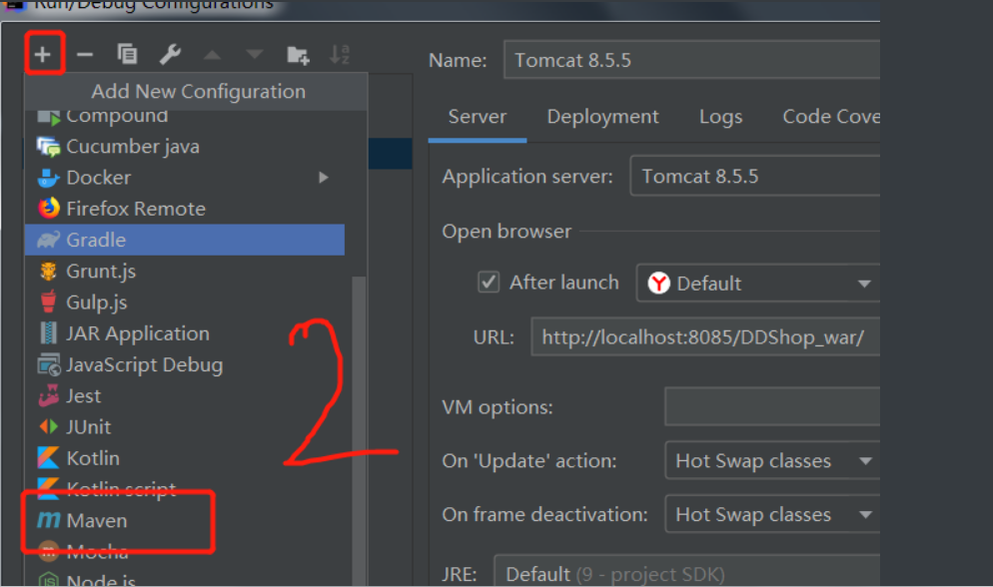Open the On frame deactivation dropdown

[772, 514]
